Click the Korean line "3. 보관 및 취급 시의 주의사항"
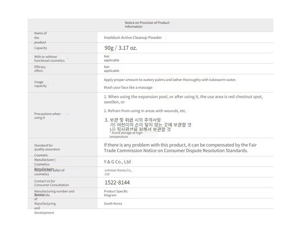The height and width of the screenshot is (231, 301). (132, 120)
